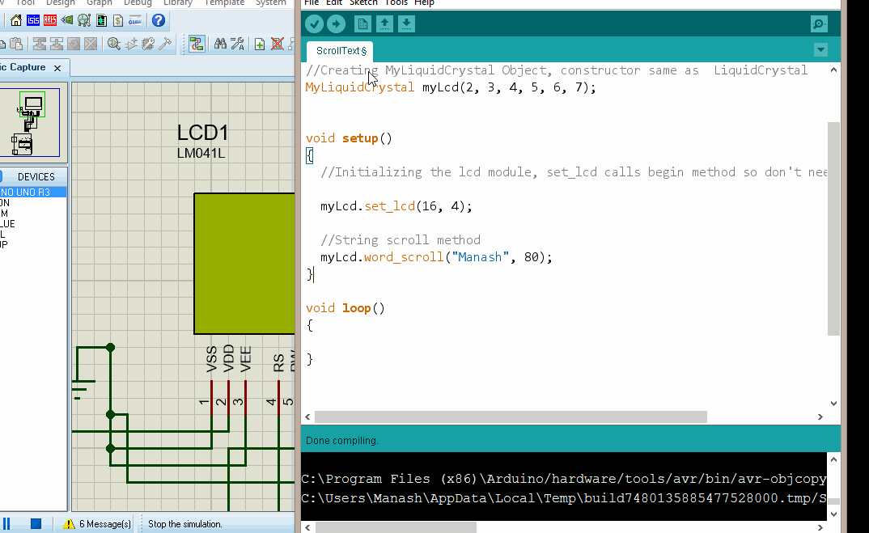Pause the running simulation
The image size is (869, 533).
click(x=6, y=523)
